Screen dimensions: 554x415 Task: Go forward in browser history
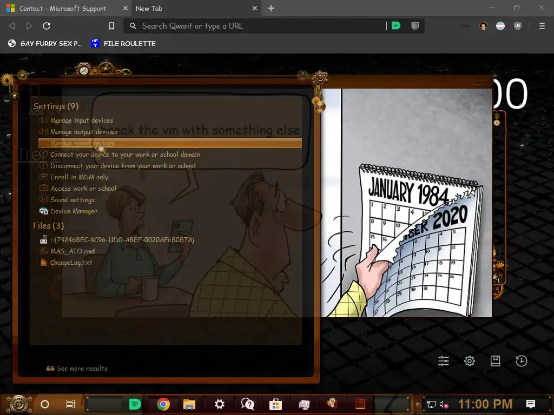pos(29,26)
